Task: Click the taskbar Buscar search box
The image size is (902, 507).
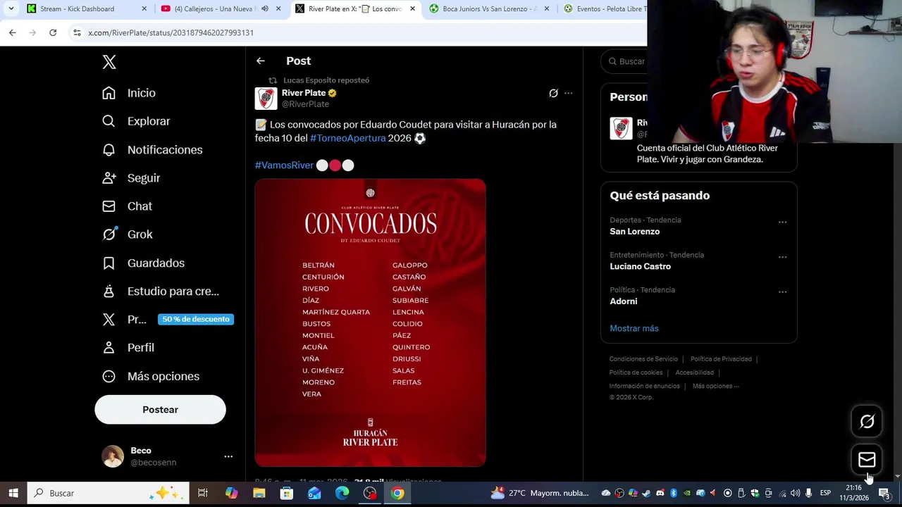Action: (109, 493)
